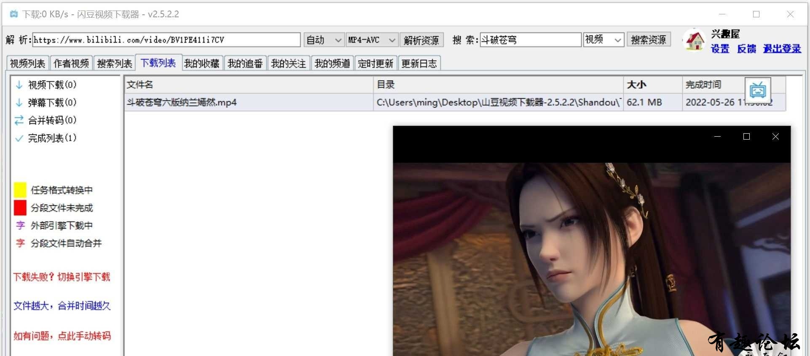Viewport: 810px width, 356px height.
Task: Open the 我的关注 tab
Action: 289,63
